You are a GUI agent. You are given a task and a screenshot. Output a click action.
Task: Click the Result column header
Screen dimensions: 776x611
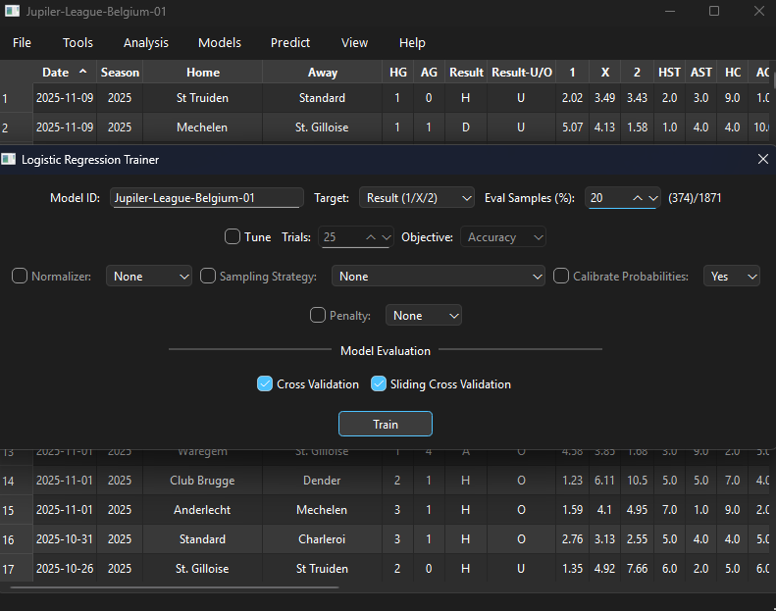tap(466, 73)
